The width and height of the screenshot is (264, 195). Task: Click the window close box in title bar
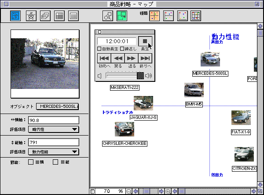[x=6, y=4]
